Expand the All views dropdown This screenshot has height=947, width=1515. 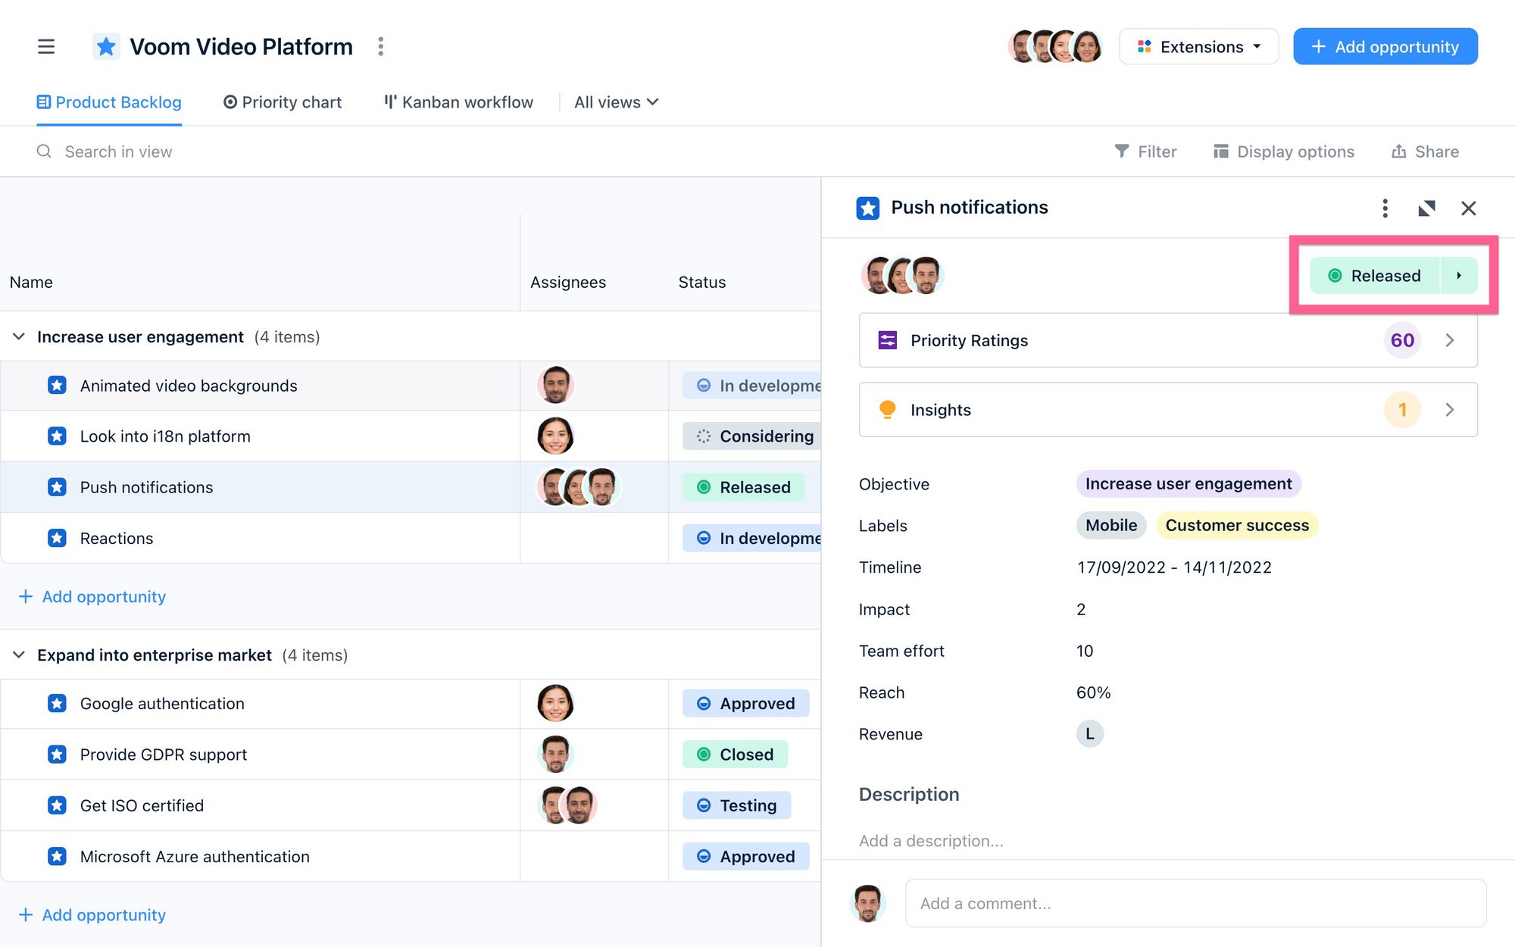point(616,102)
